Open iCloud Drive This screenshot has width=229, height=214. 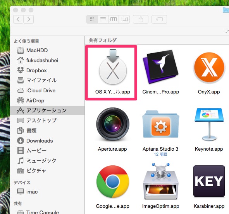click(x=47, y=90)
